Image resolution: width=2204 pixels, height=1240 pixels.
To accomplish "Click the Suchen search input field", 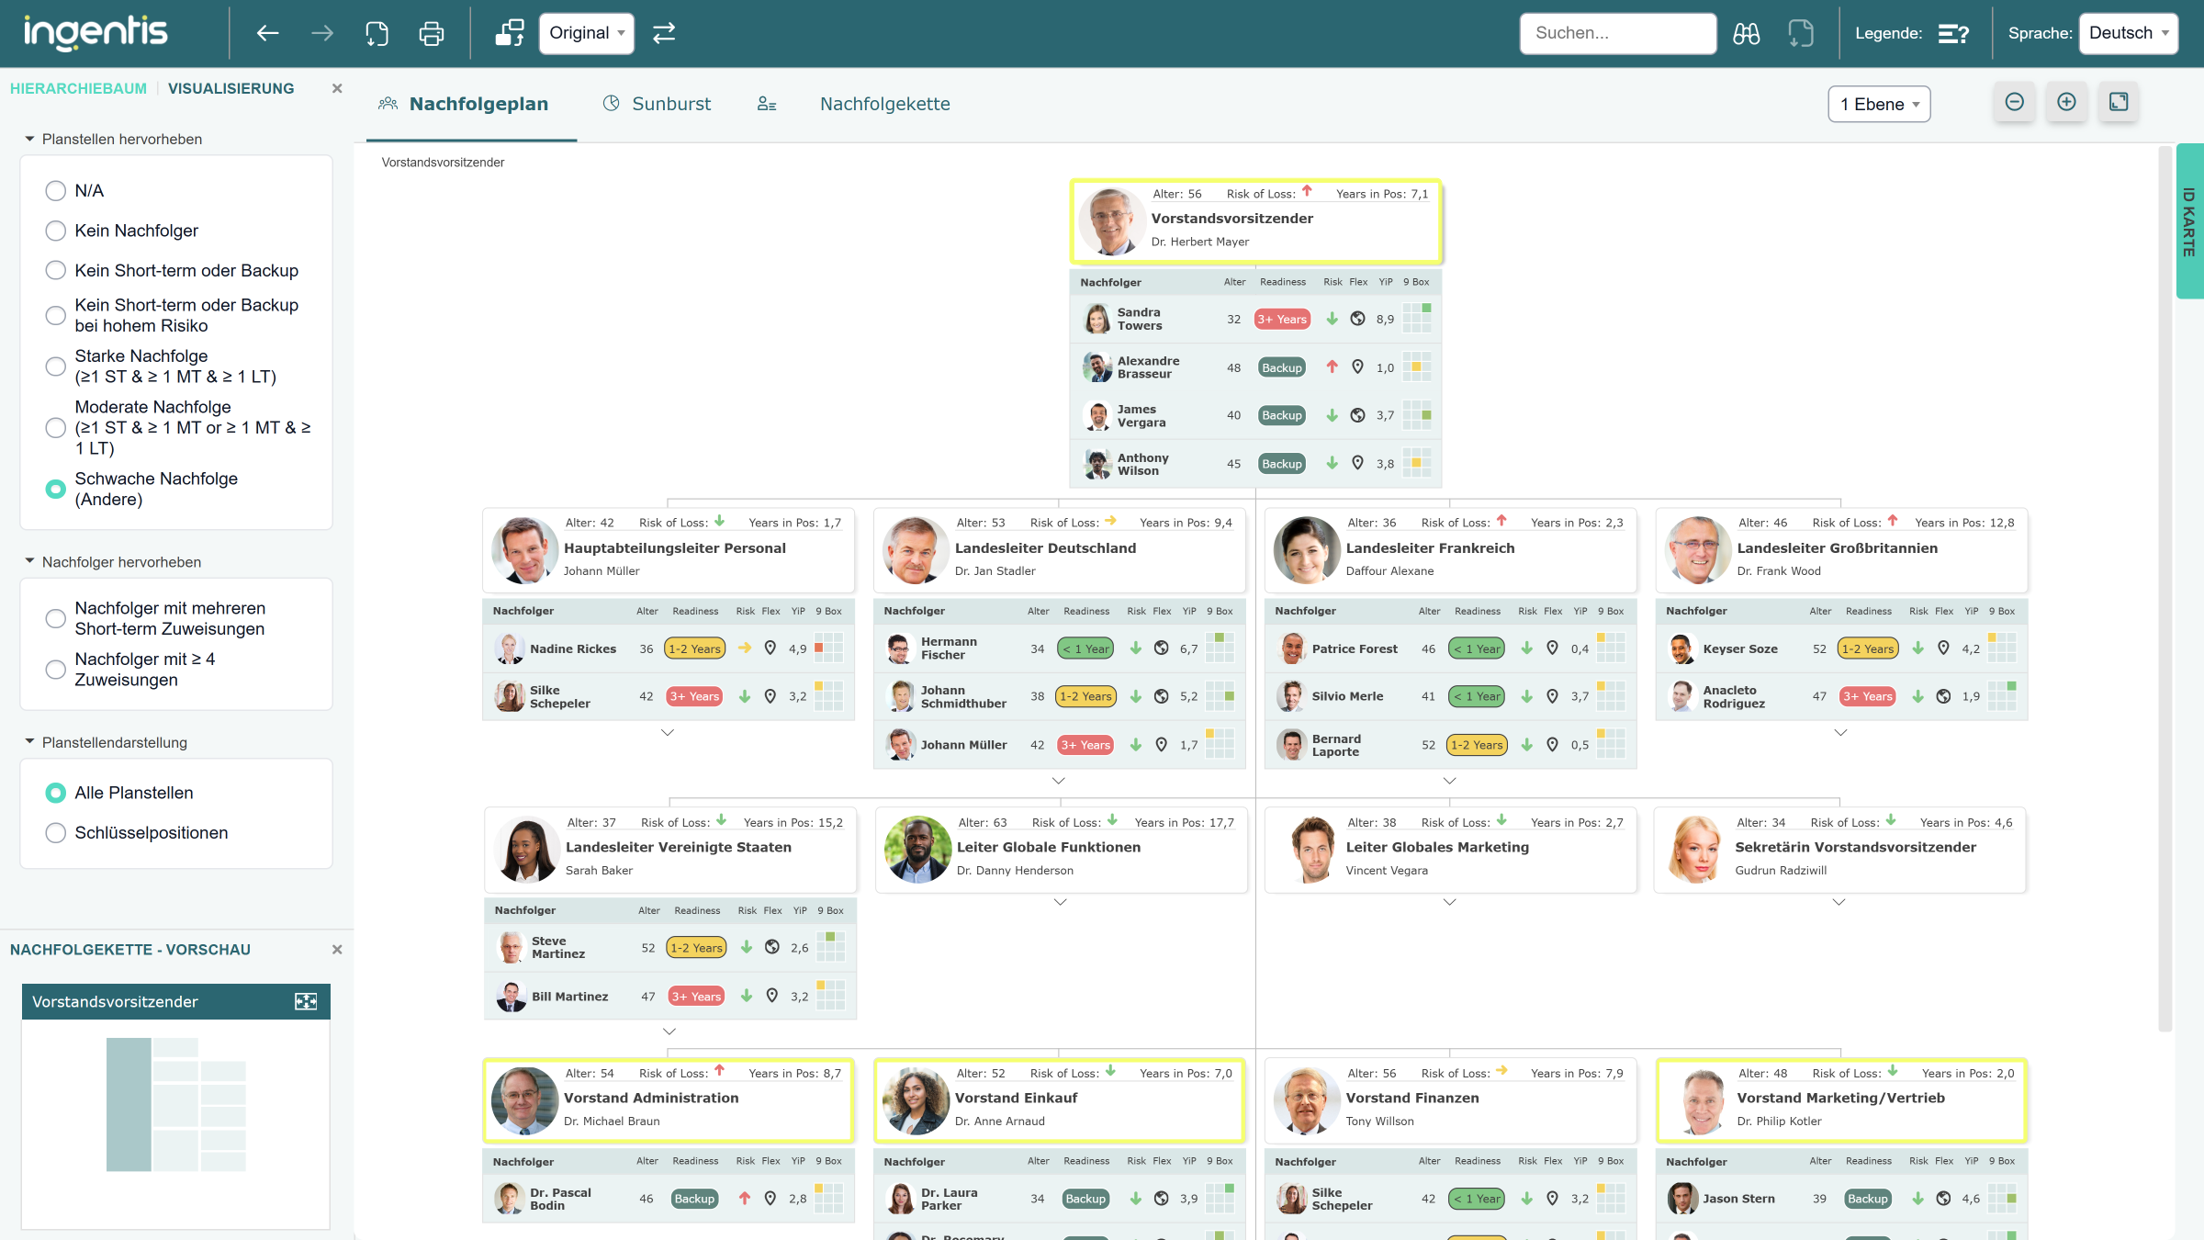I will [x=1617, y=34].
